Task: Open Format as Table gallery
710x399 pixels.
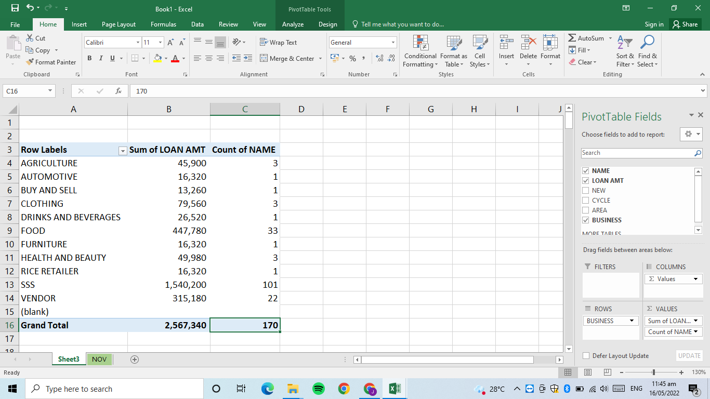Action: click(x=454, y=51)
